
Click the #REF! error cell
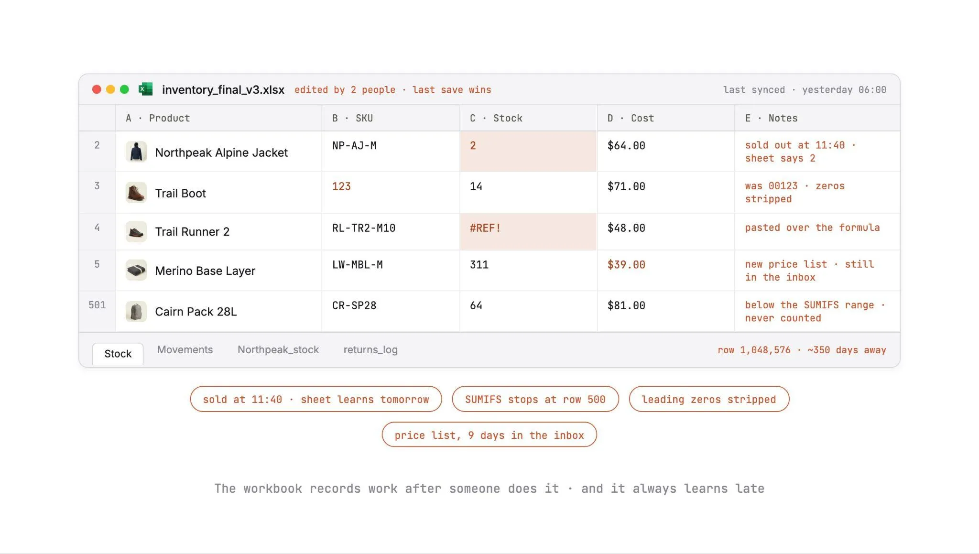tap(528, 232)
